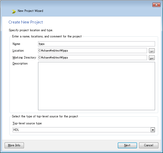163x153 pixels.
Task: Click inside the Location path field
Action: 92,51
